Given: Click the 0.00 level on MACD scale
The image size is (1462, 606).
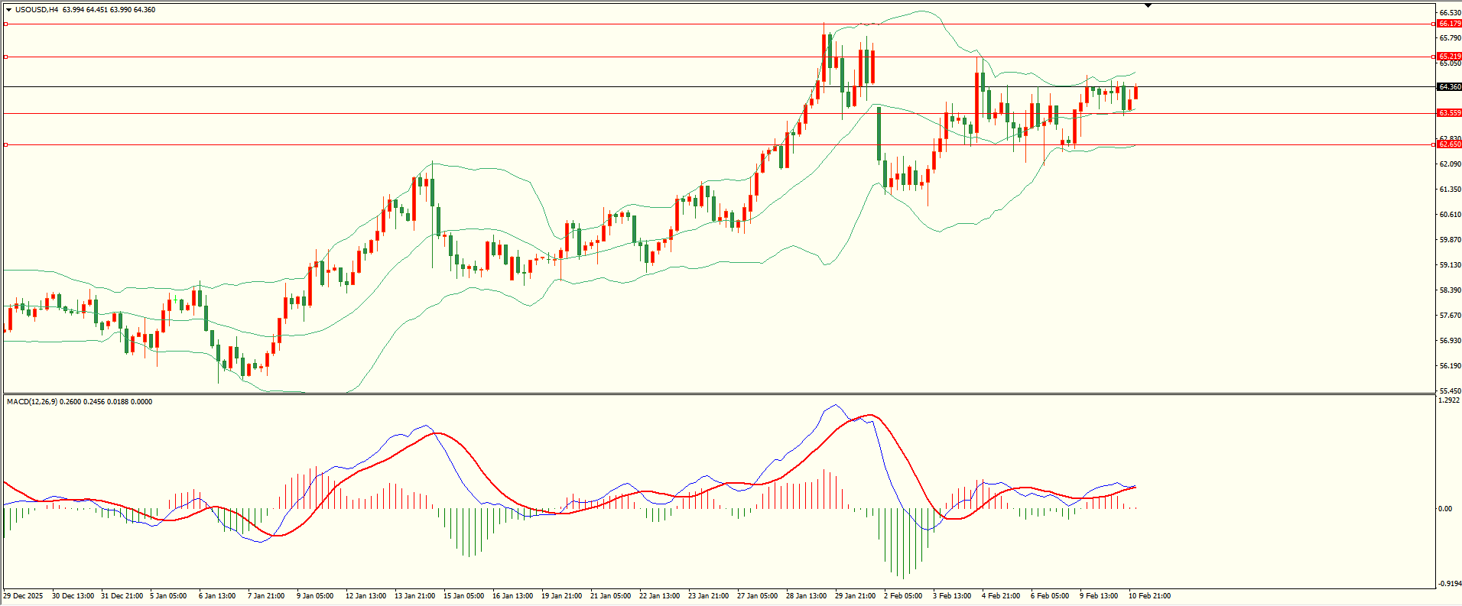Looking at the screenshot, I should pyautogui.click(x=1445, y=509).
